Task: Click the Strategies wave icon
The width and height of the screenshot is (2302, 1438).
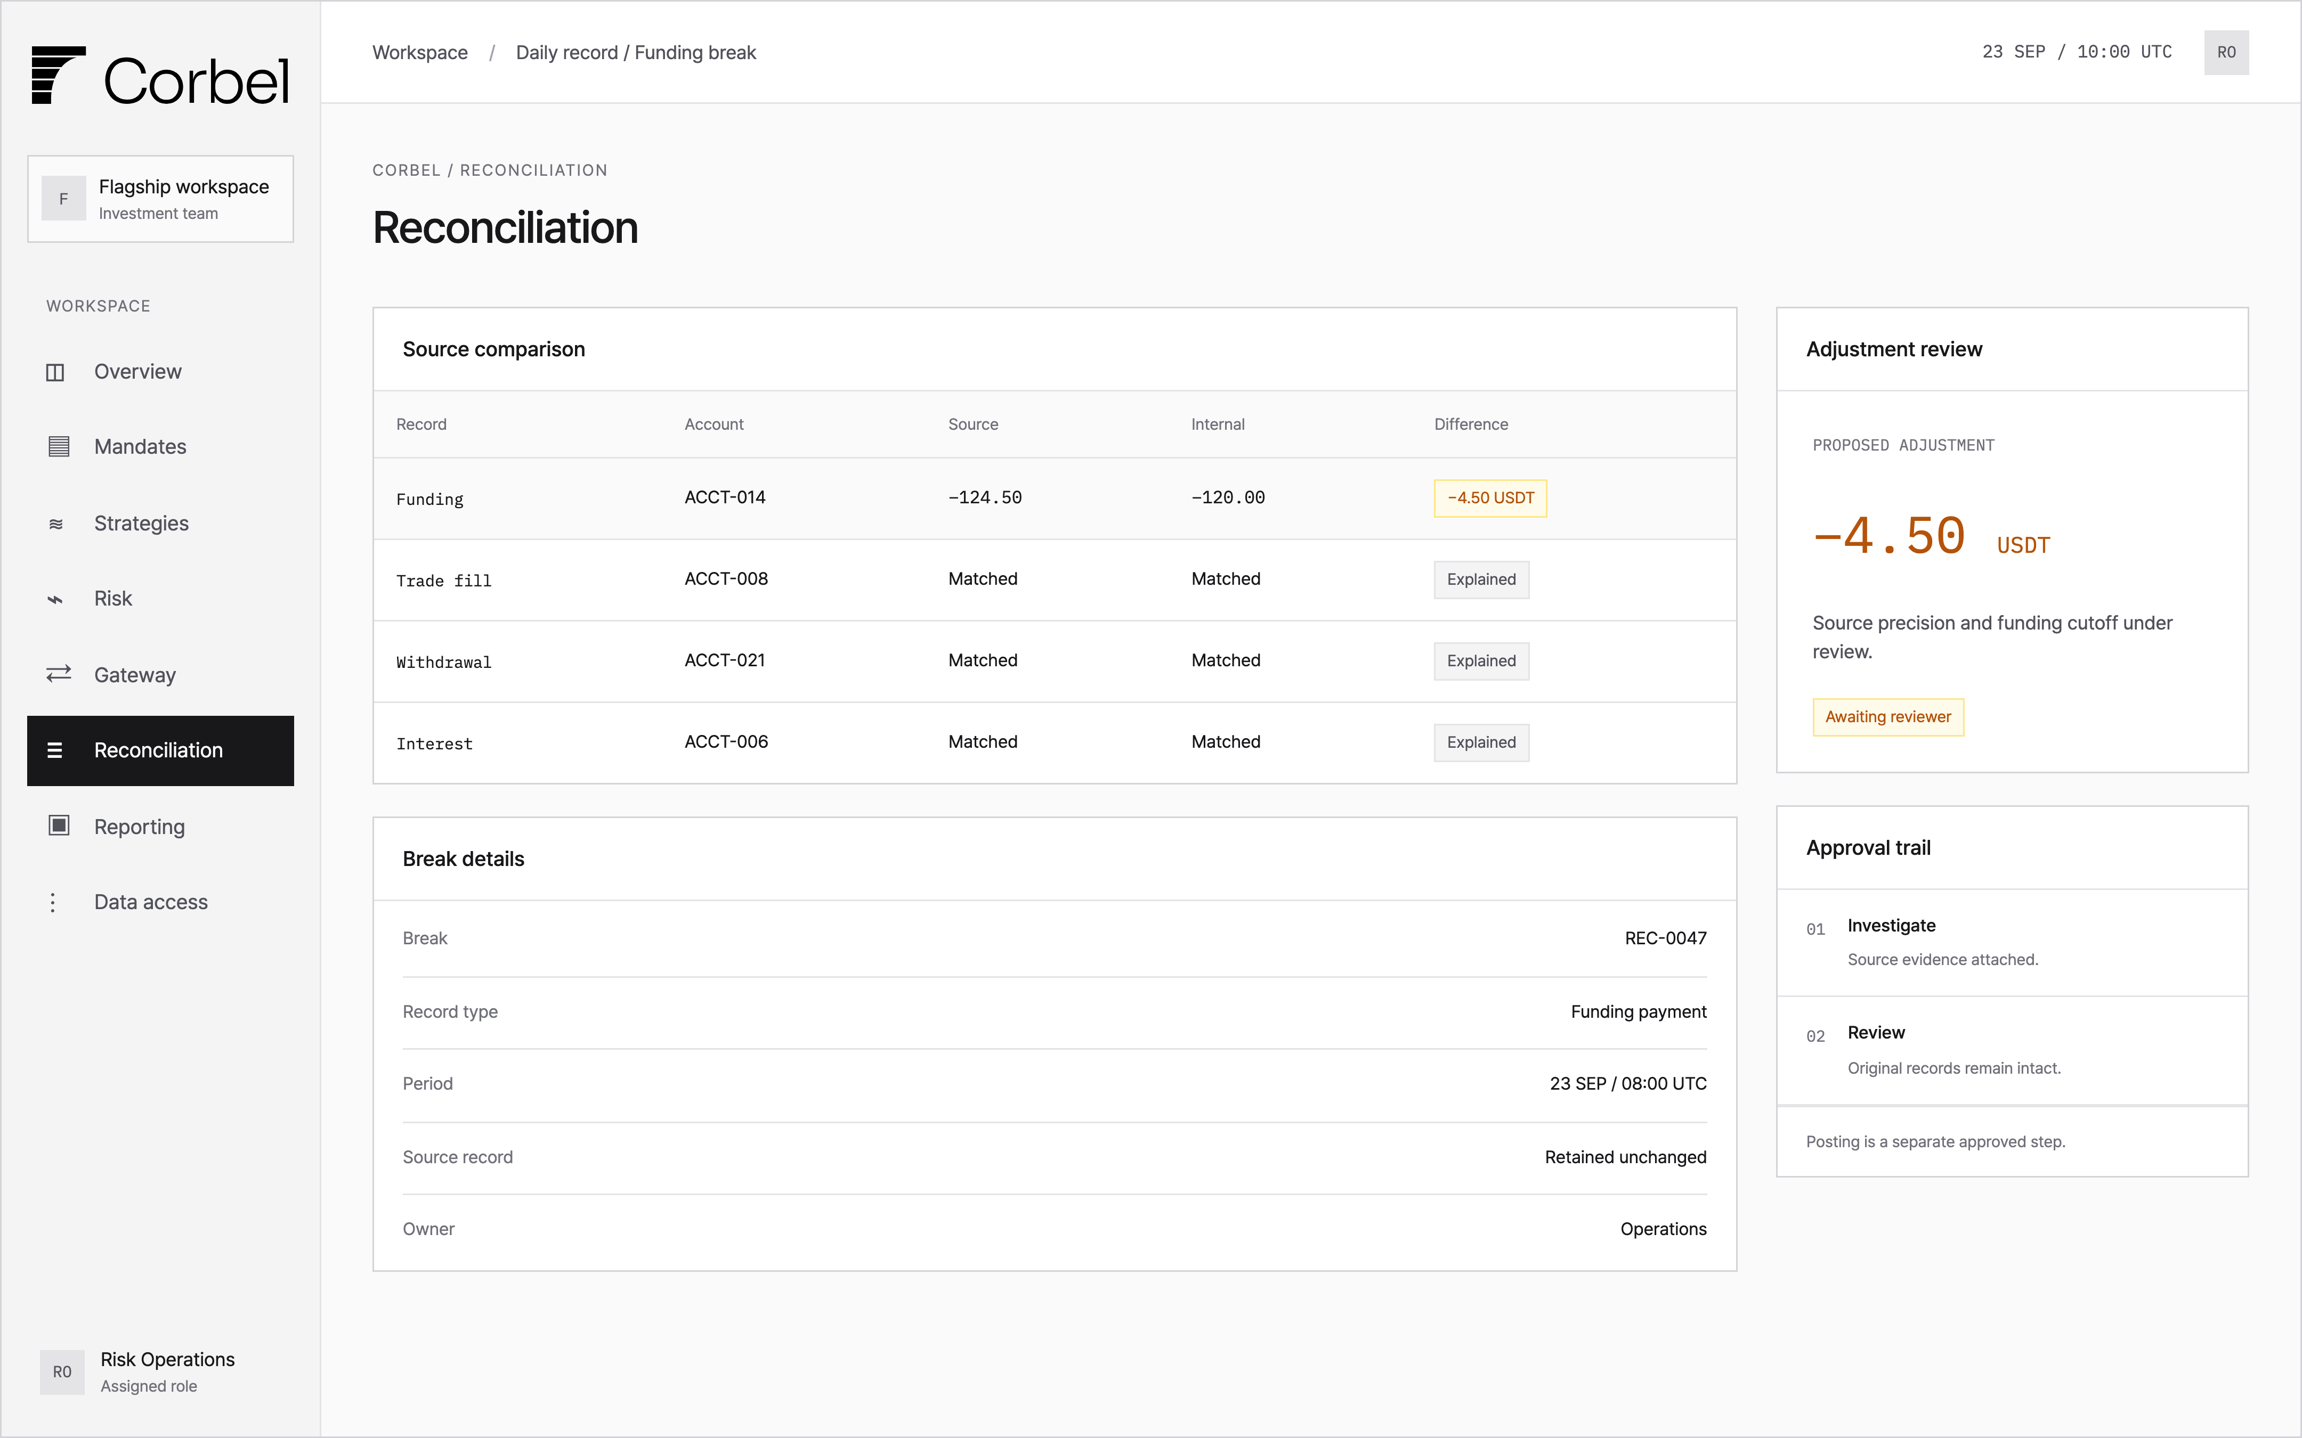Action: point(56,523)
